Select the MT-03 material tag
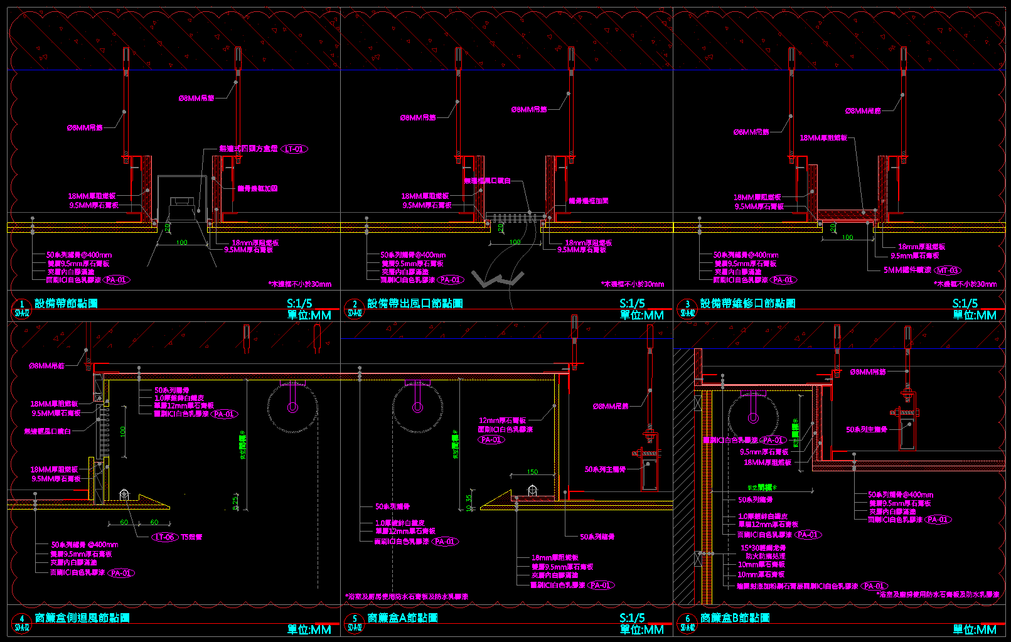 click(948, 270)
